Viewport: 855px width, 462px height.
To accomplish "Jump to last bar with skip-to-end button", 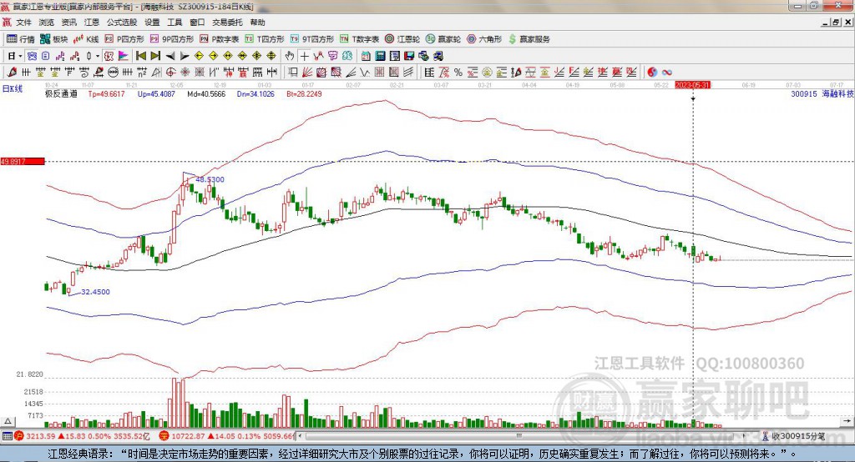I will click(x=155, y=56).
